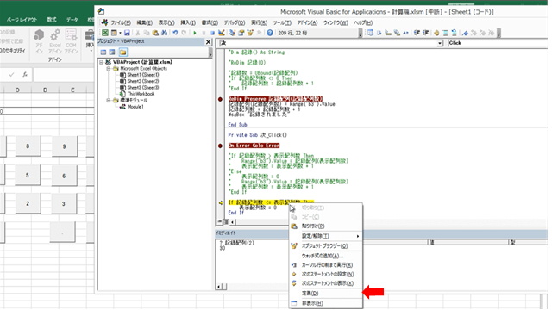Screen dimensions: 552x310
Task: Open the デバッグ(D) menu
Action: 234,22
